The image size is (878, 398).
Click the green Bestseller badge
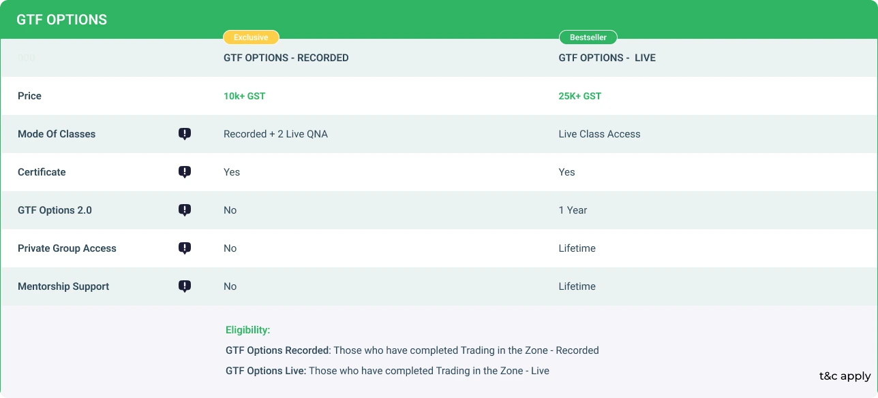588,37
